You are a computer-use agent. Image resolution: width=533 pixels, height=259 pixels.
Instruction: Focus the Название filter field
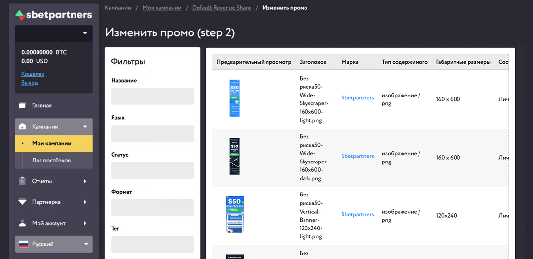coord(152,97)
